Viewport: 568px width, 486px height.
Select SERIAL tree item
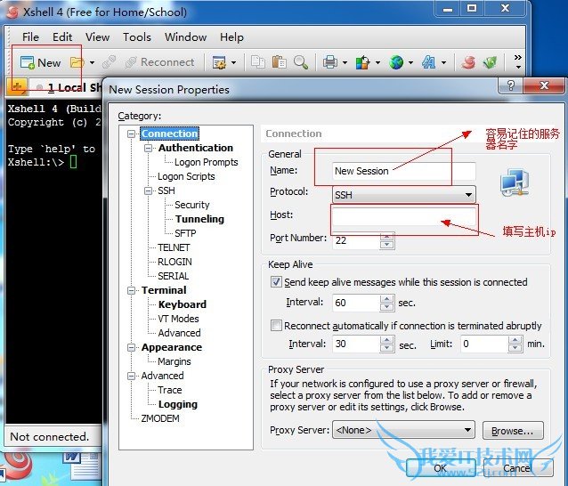(x=173, y=276)
